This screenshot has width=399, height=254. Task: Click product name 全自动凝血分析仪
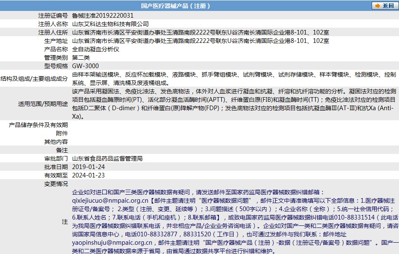[96, 49]
